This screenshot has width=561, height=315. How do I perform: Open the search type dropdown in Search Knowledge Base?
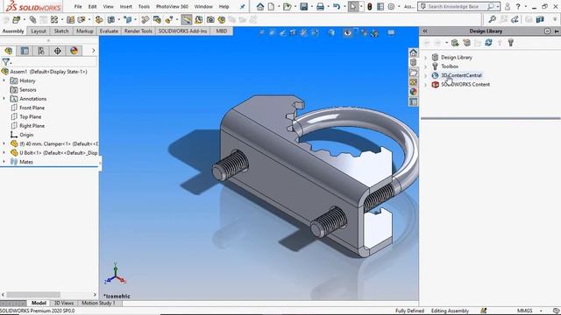tap(498, 7)
